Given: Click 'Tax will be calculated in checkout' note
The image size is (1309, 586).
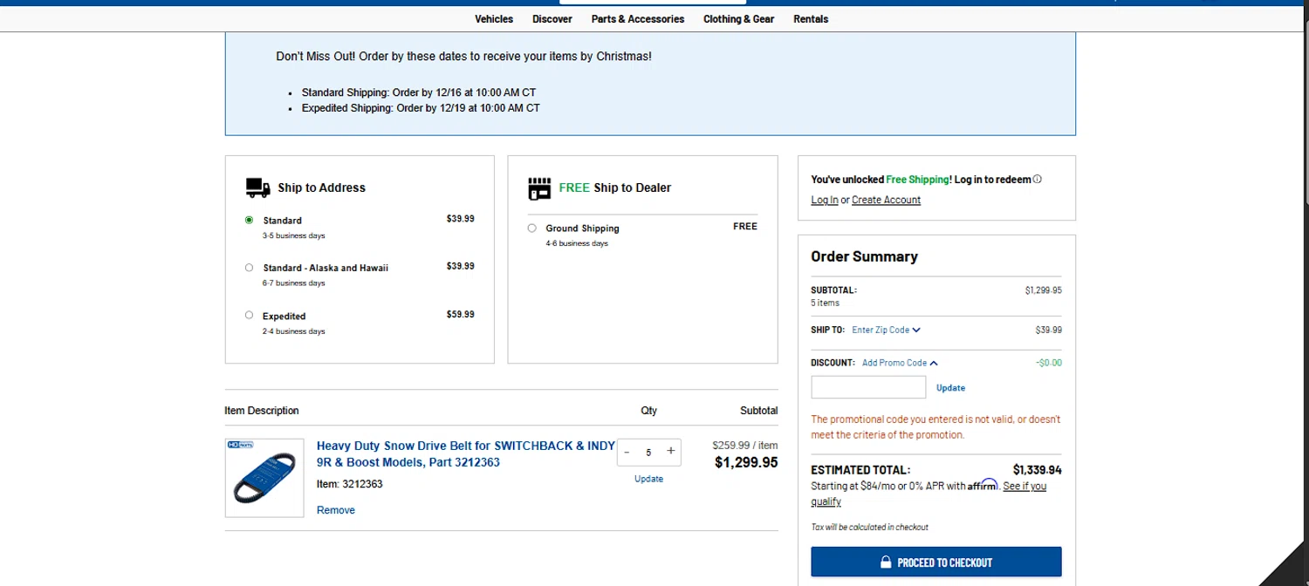Looking at the screenshot, I should point(869,527).
